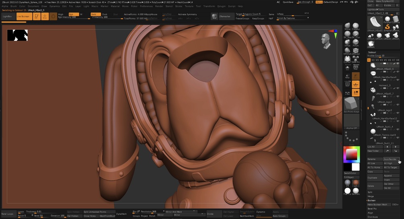Image resolution: width=404 pixels, height=219 pixels.
Task: Select the IMM Primitives brush
Action: pos(356,60)
